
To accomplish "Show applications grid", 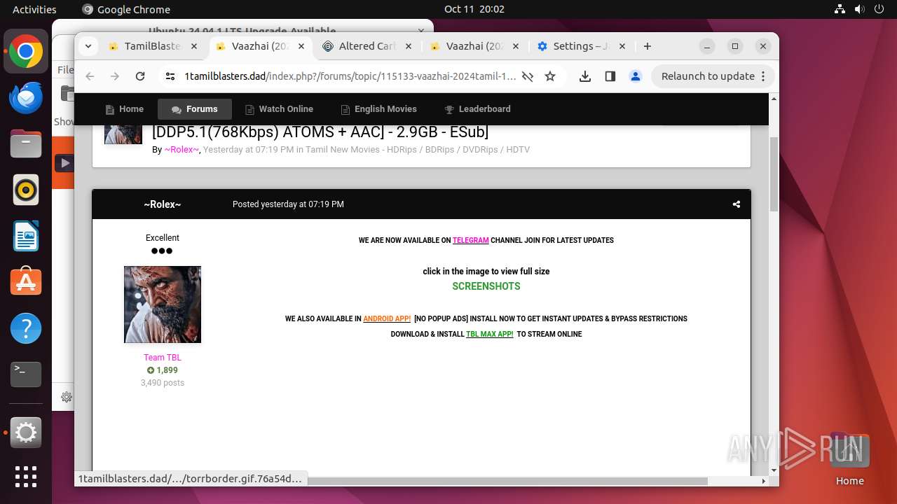I will click(26, 477).
